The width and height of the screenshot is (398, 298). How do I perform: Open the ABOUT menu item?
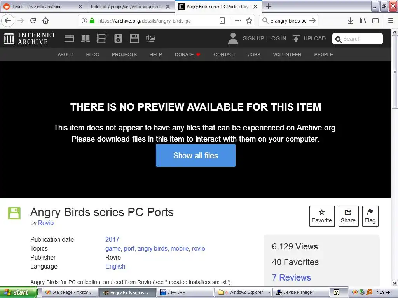pyautogui.click(x=65, y=54)
